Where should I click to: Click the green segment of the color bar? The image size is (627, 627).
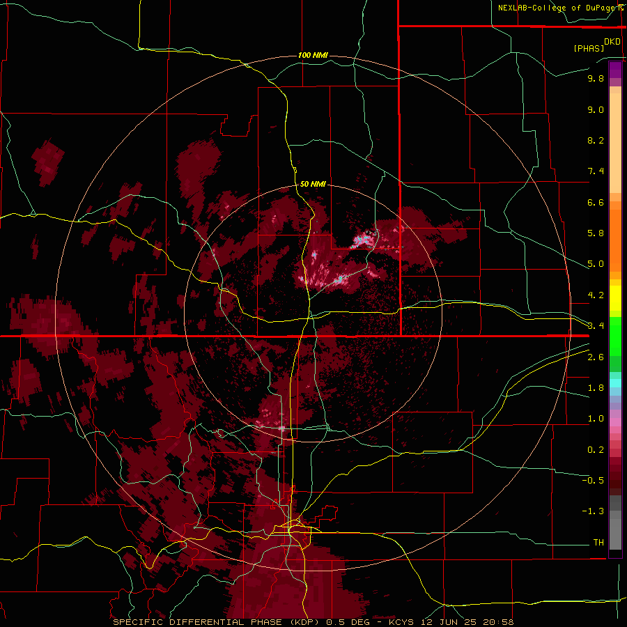point(615,344)
